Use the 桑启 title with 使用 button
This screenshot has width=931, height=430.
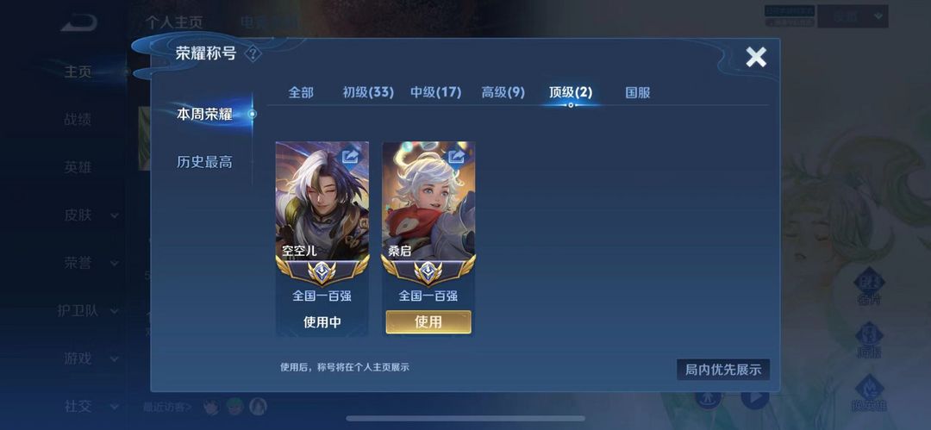point(428,322)
